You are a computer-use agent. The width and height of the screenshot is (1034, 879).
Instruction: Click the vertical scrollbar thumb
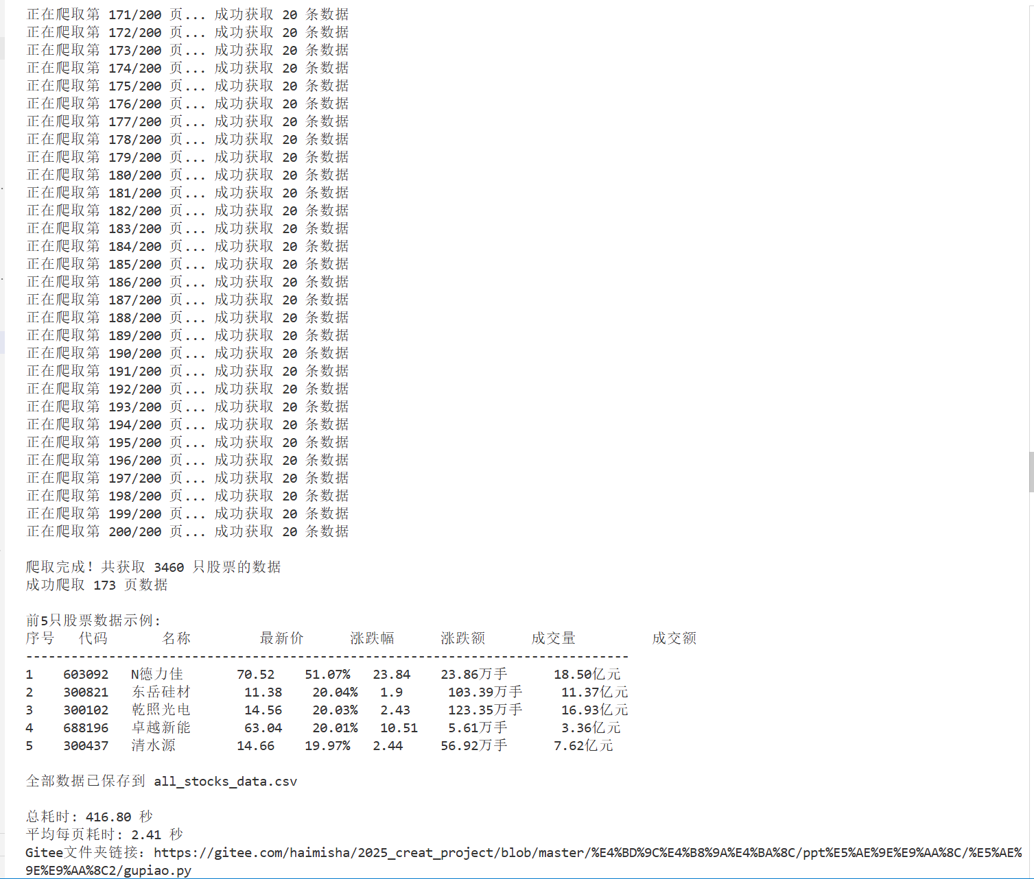pos(1031,472)
